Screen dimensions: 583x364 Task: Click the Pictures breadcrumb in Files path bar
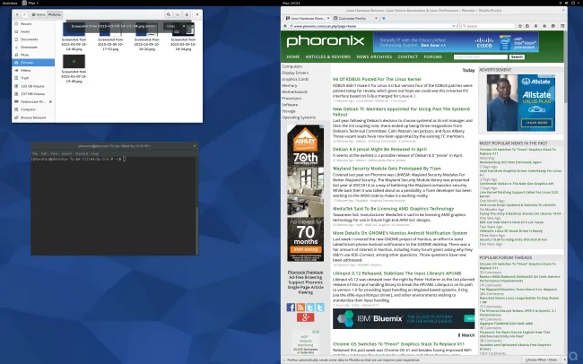(x=55, y=14)
